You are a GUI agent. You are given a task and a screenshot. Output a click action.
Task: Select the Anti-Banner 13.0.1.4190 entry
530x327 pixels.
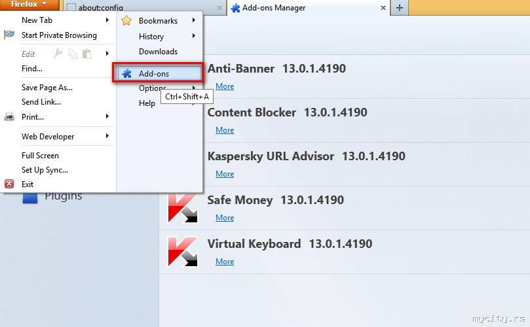point(276,69)
